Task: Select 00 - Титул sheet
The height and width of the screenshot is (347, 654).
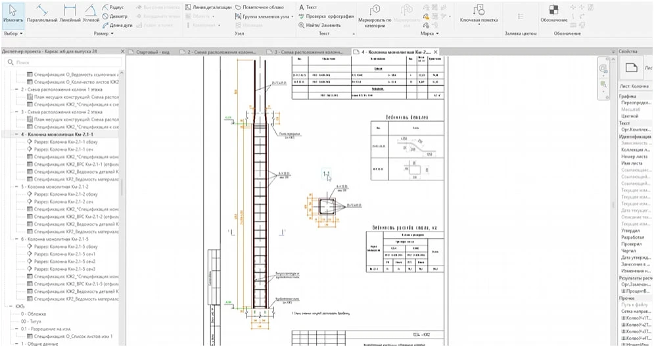Action: coord(32,321)
